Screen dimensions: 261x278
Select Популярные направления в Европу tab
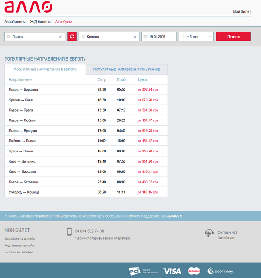(x=46, y=69)
